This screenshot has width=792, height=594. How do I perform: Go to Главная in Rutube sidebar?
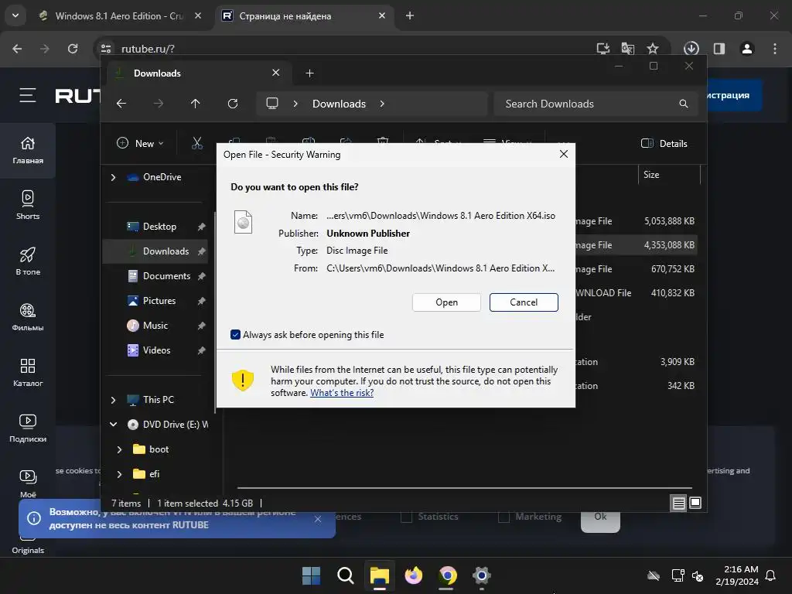[28, 150]
